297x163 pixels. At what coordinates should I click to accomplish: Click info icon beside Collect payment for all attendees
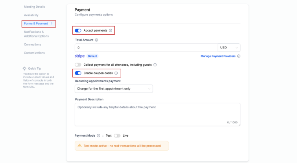coord(155,65)
